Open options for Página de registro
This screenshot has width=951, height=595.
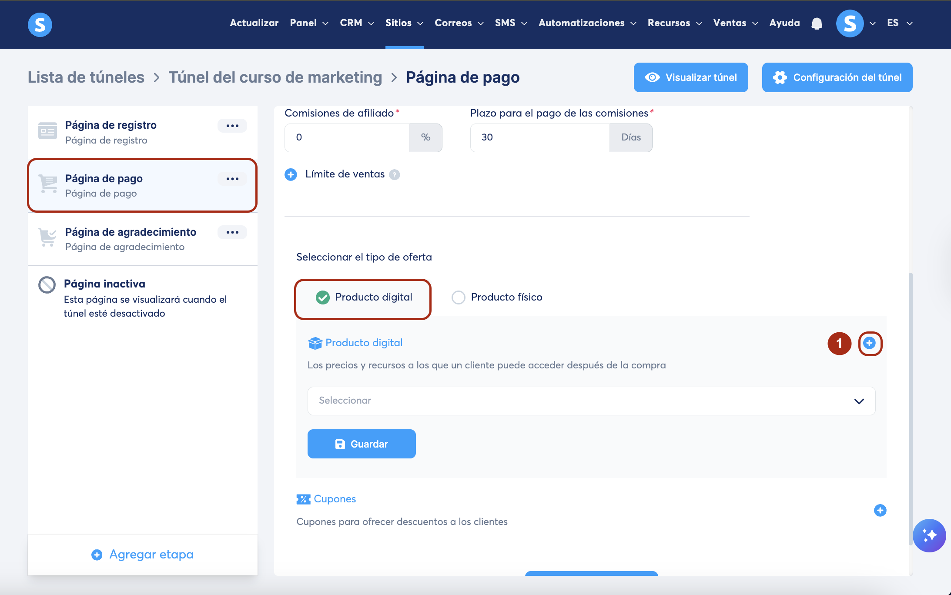point(232,126)
